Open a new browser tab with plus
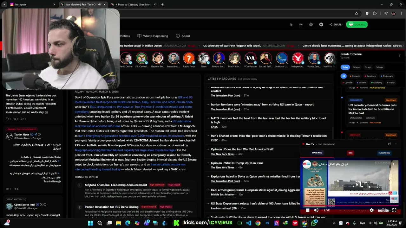The image size is (406, 228). 162,4
